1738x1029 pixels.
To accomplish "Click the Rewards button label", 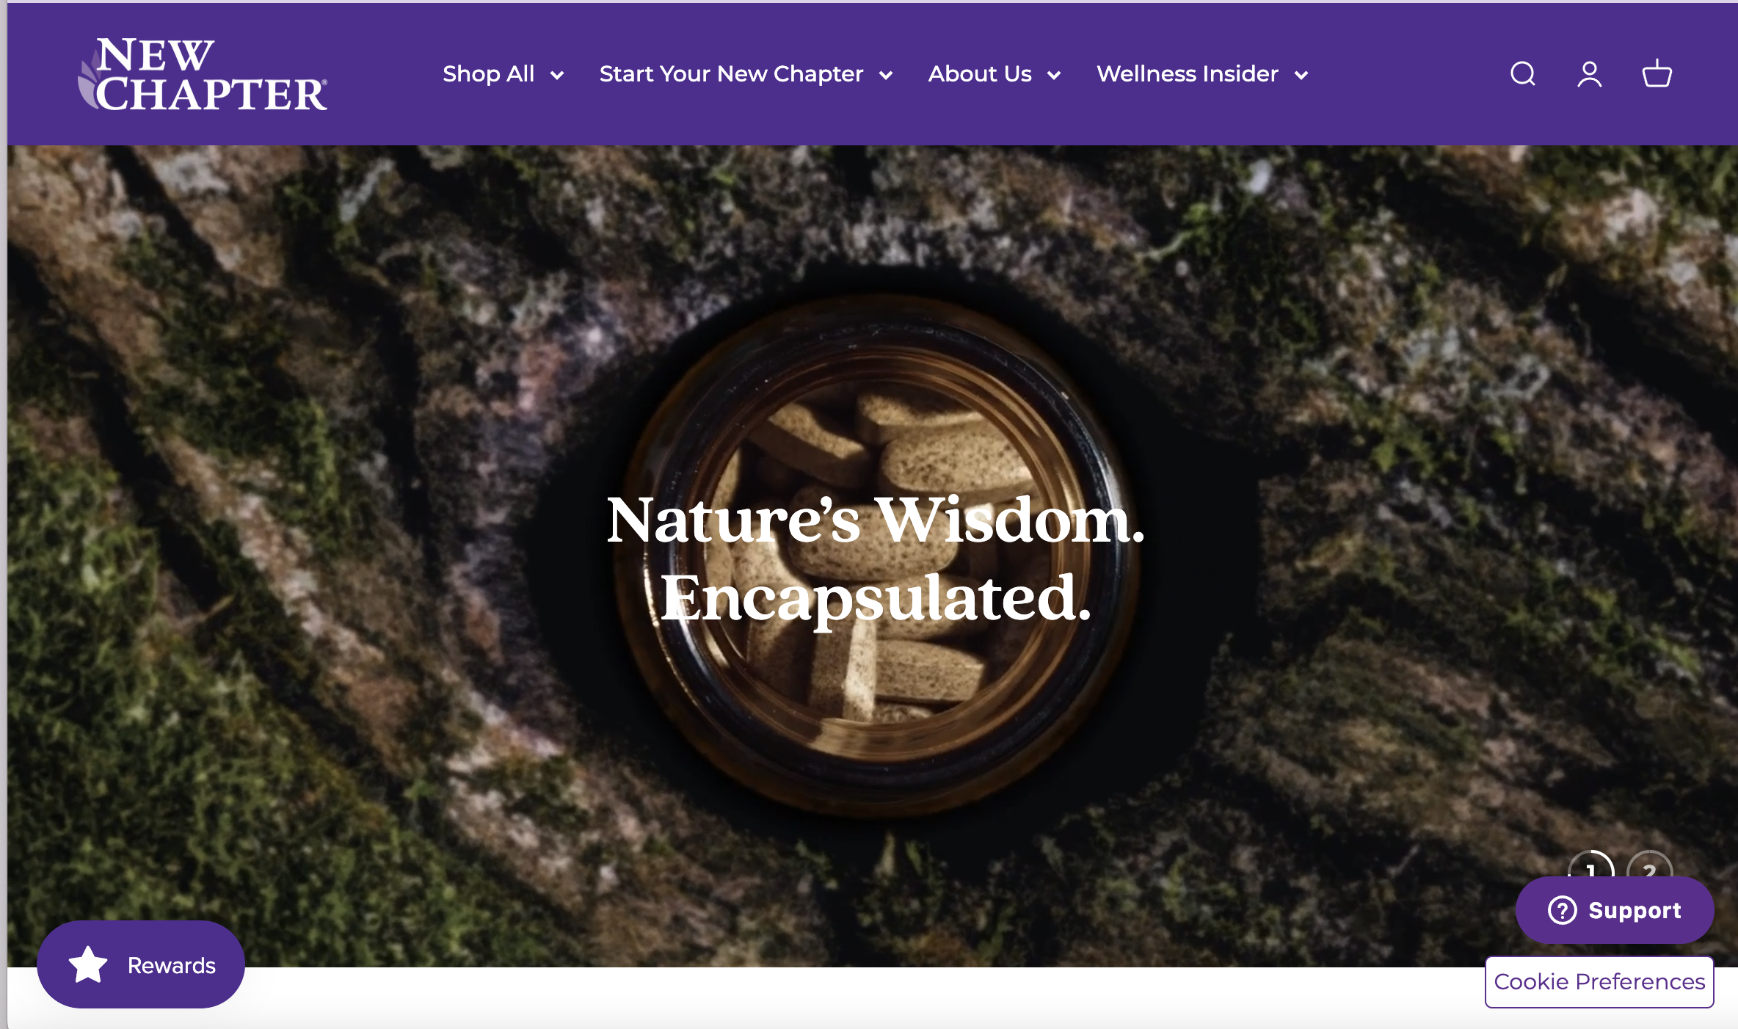I will [172, 965].
